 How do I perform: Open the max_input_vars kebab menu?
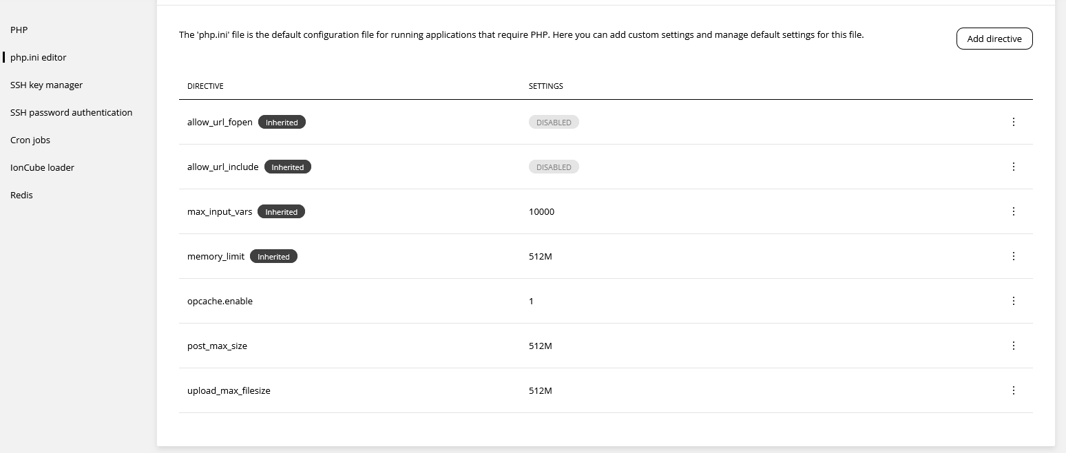click(1013, 211)
